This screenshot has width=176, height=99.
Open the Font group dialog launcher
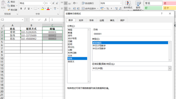pos(58,14)
